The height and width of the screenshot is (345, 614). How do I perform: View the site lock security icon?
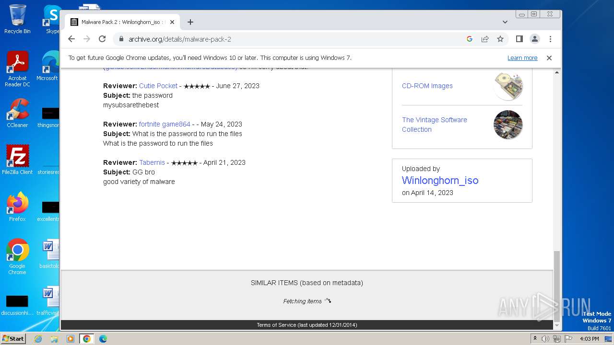pyautogui.click(x=121, y=39)
